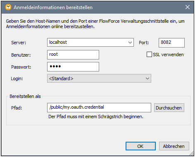
Task: Cancel with the Abbrechen button
Action: (174, 146)
